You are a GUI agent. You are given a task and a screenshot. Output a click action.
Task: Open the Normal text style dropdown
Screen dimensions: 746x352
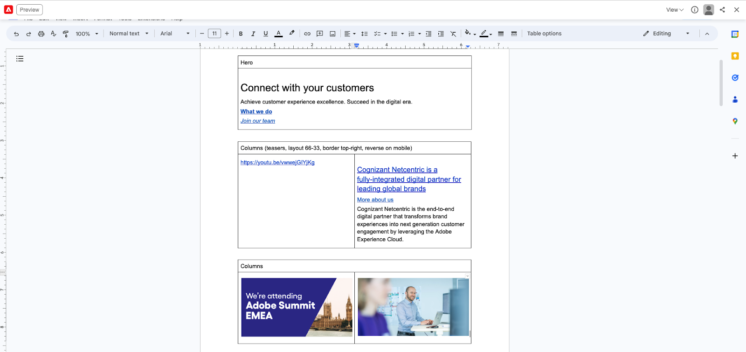(129, 34)
